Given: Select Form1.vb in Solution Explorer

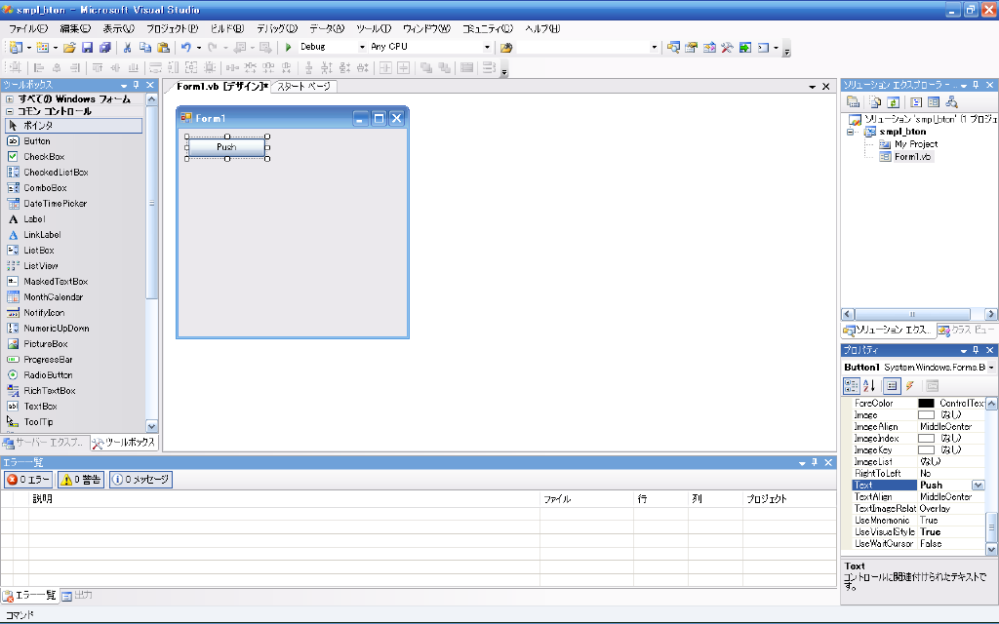Looking at the screenshot, I should coord(912,157).
